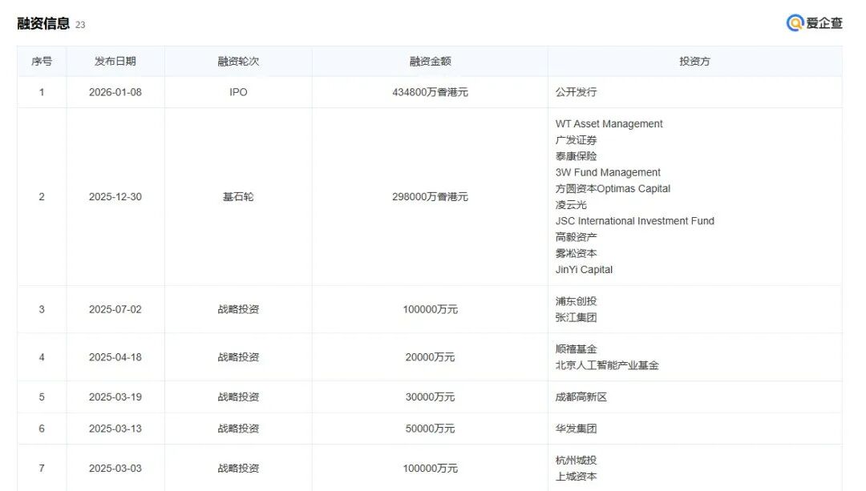Screen dimensions: 866x491
Task: Click 100000万元 in the 2025-07-02 row
Action: coord(431,309)
